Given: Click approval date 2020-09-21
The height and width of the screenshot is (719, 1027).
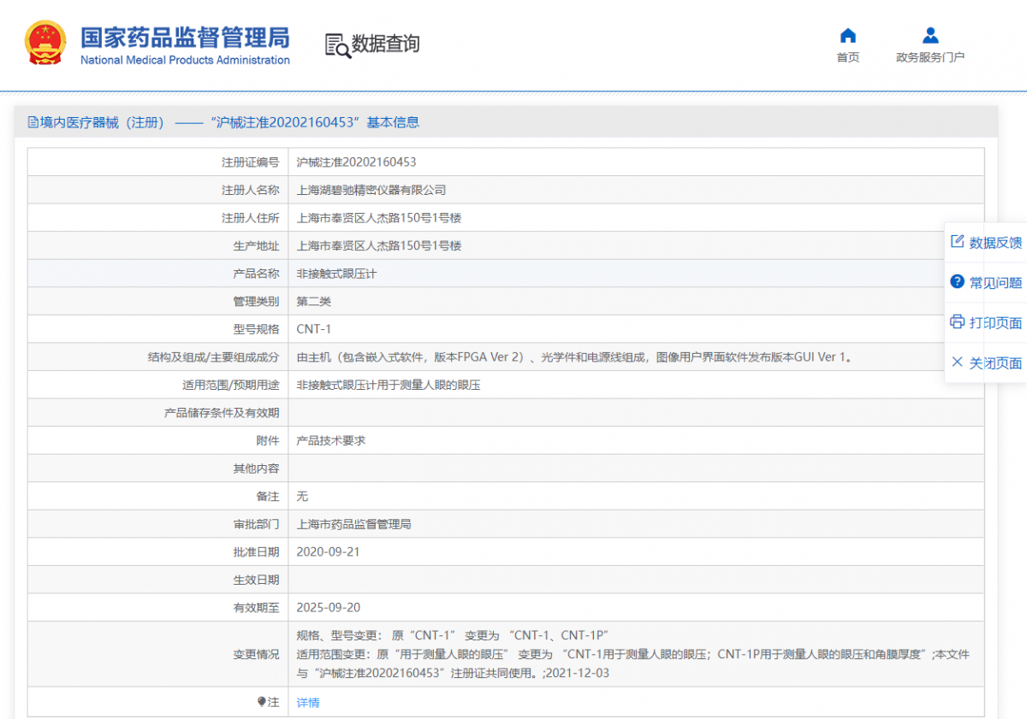Looking at the screenshot, I should (x=328, y=551).
